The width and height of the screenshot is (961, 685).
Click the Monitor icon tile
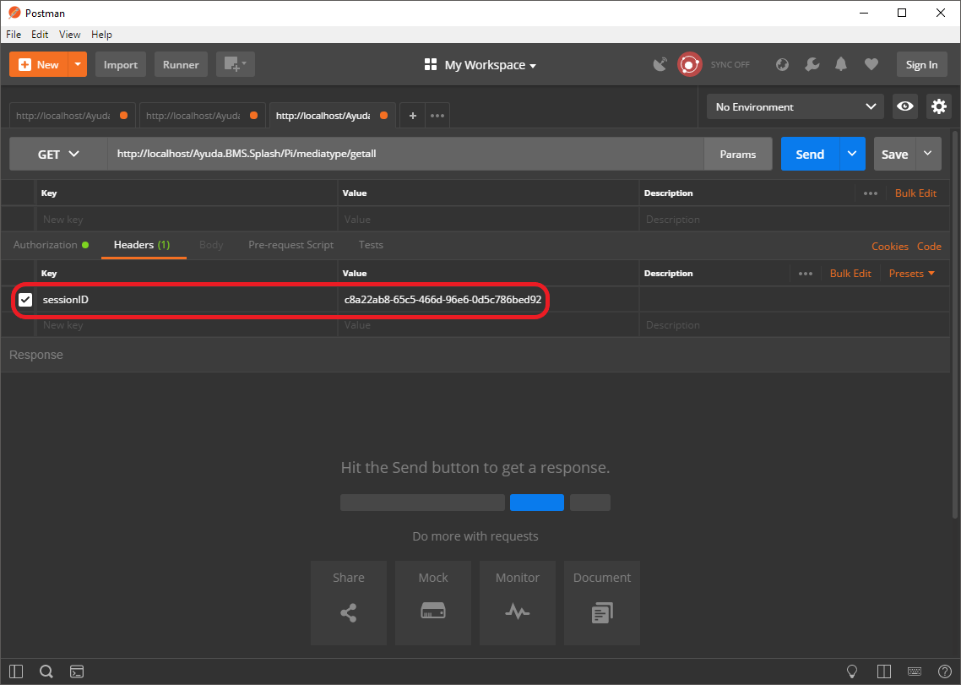point(518,602)
